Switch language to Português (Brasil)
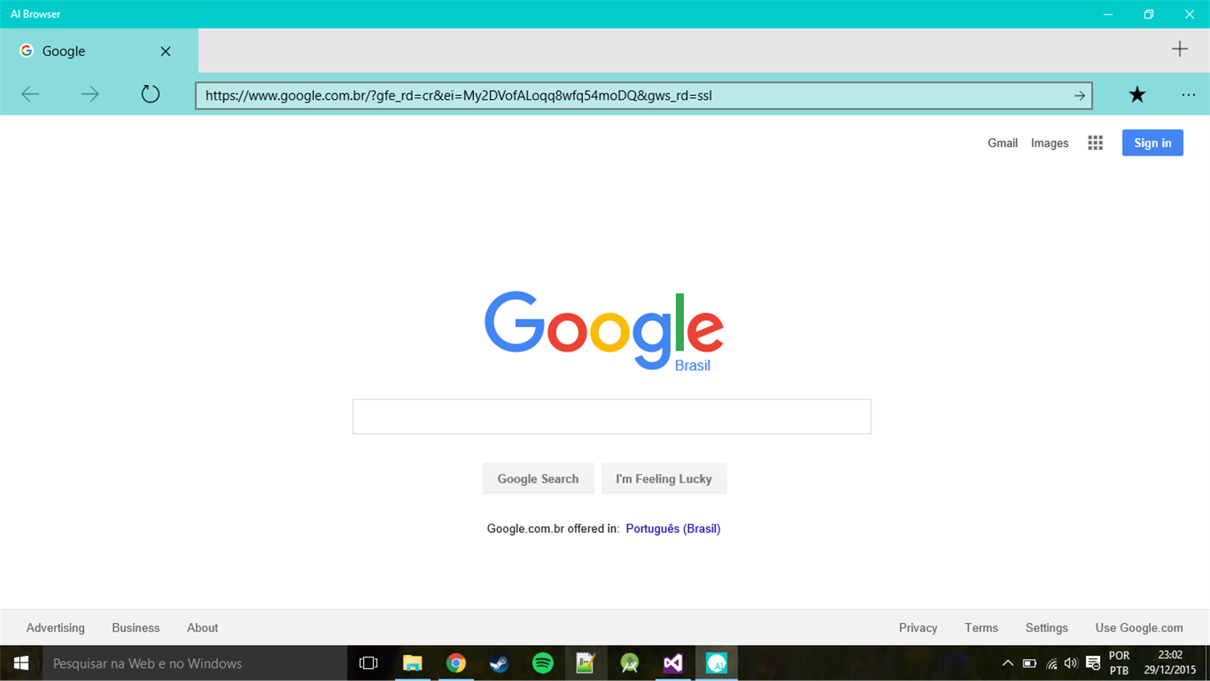This screenshot has width=1210, height=681. point(673,529)
